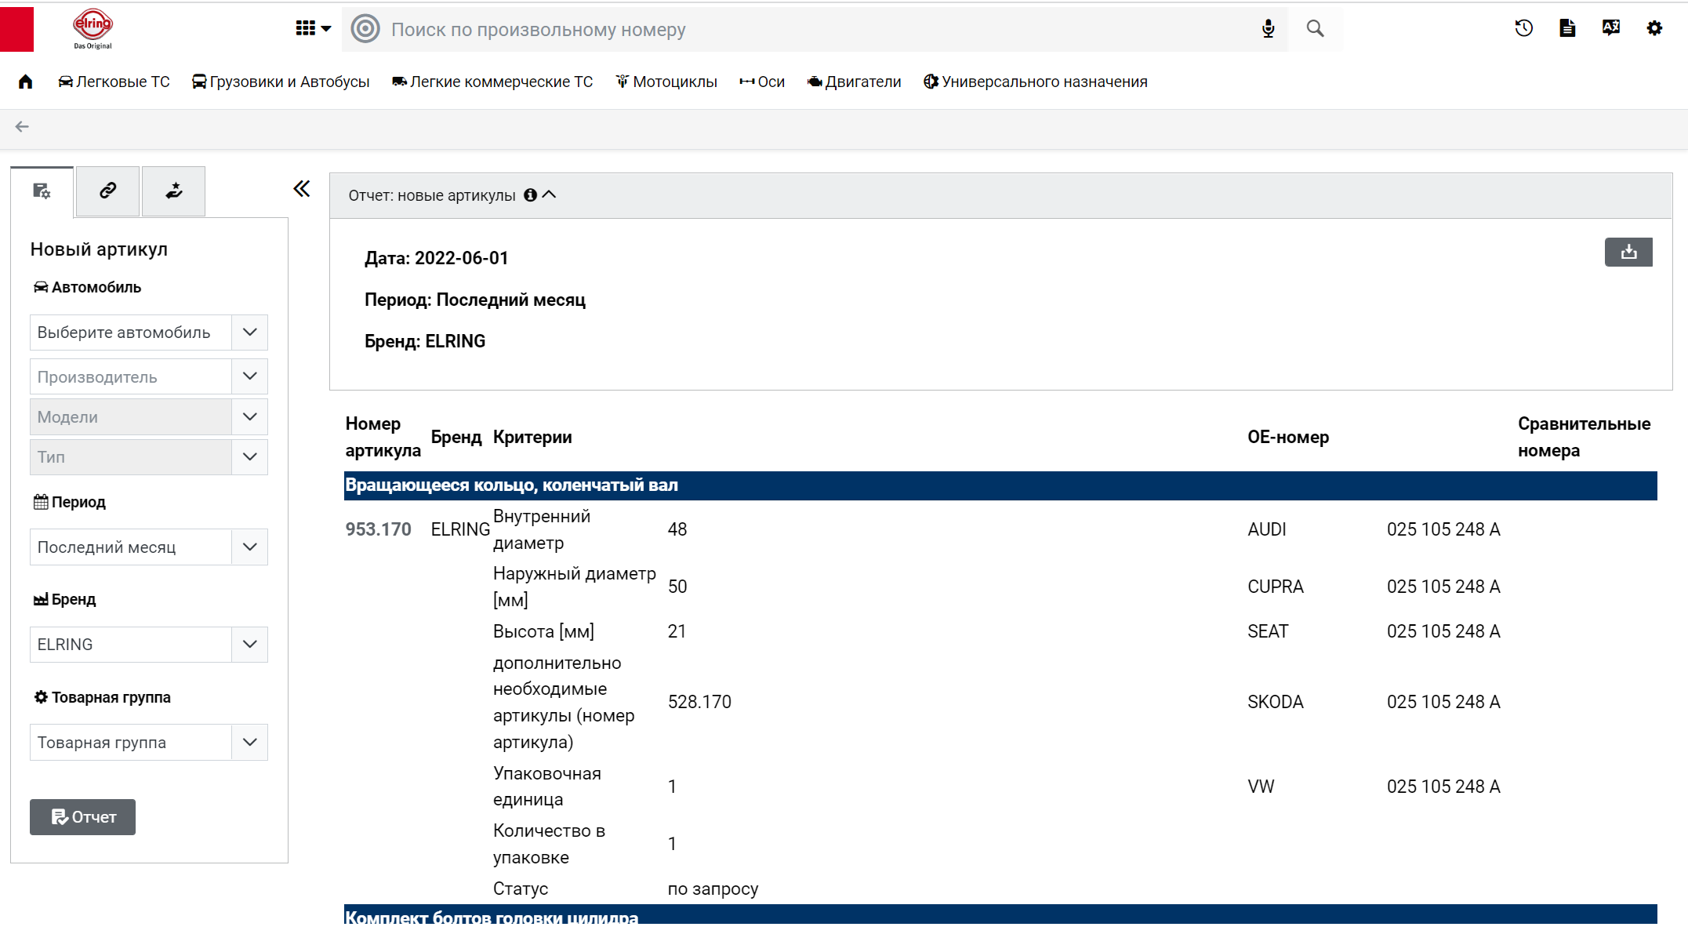Open the settings gear icon

[1654, 28]
